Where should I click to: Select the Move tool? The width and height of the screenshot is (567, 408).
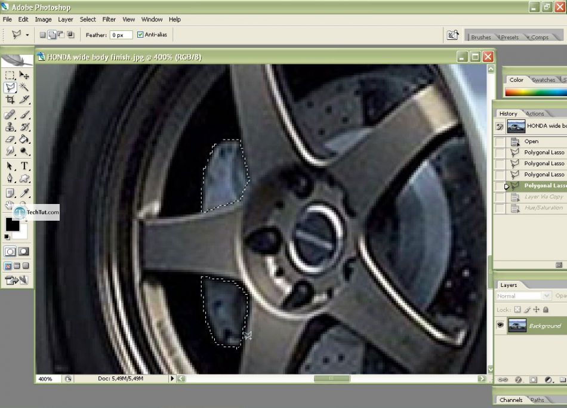point(24,75)
